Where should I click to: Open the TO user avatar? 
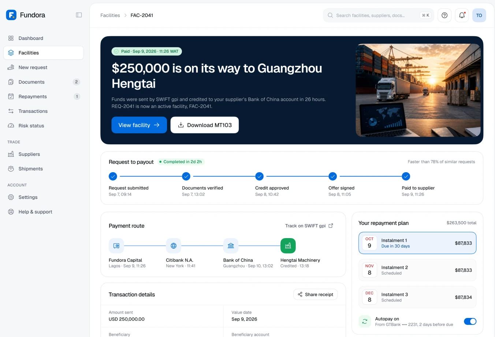click(479, 15)
